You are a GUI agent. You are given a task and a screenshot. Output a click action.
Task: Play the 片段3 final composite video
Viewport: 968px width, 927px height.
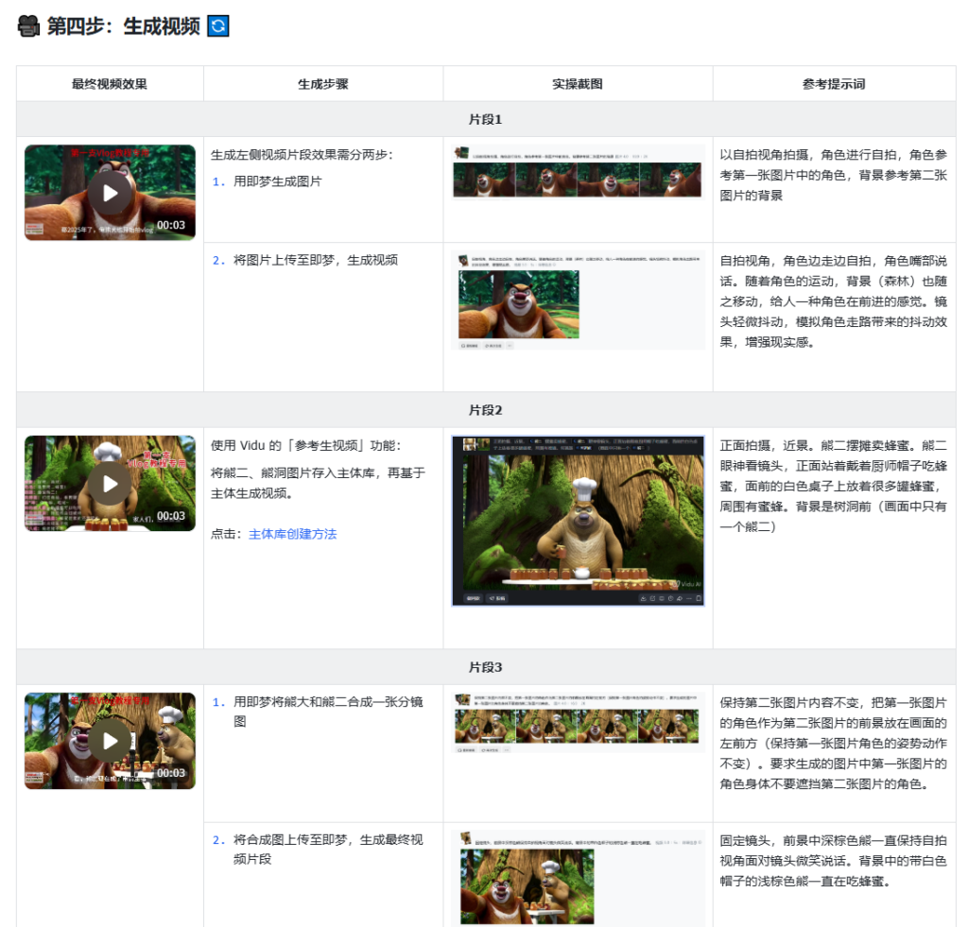tap(110, 741)
